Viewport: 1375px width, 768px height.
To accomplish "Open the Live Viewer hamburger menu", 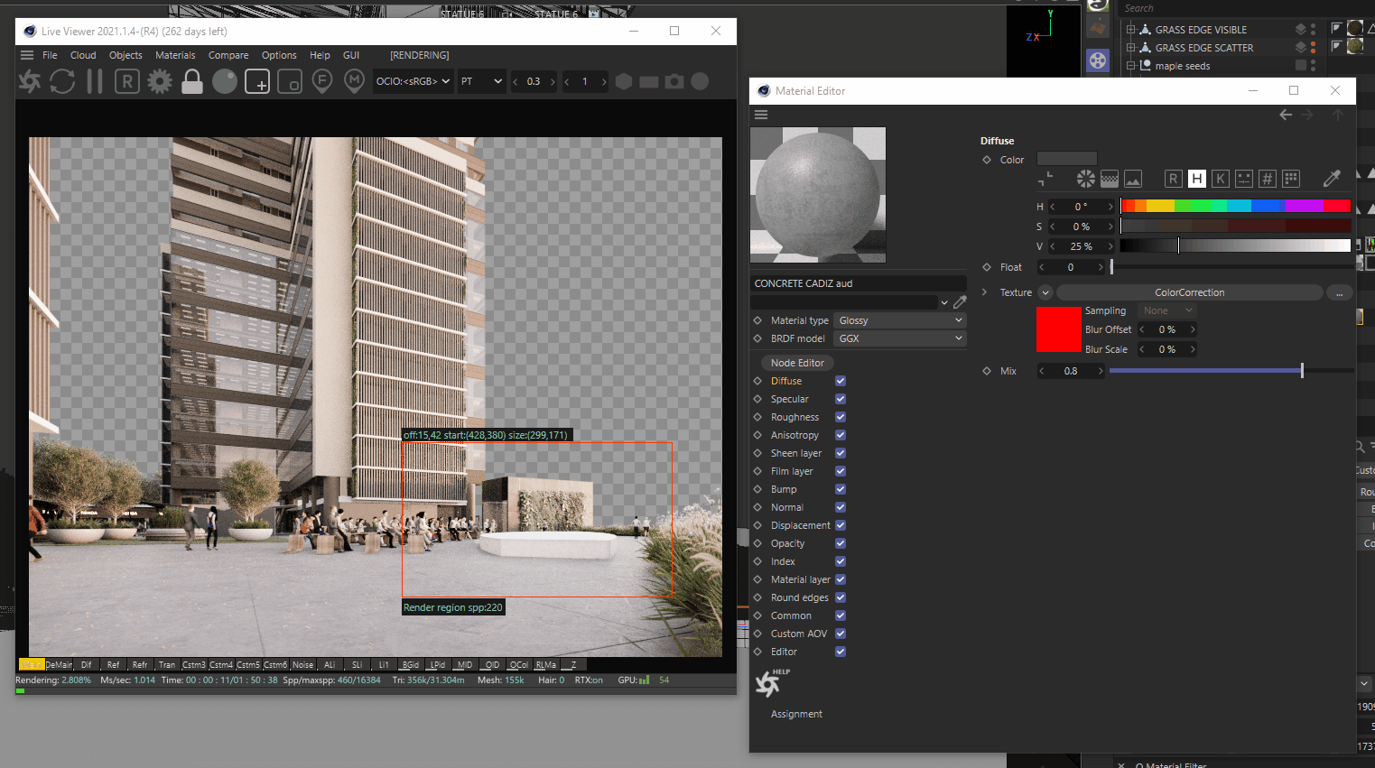I will click(27, 55).
